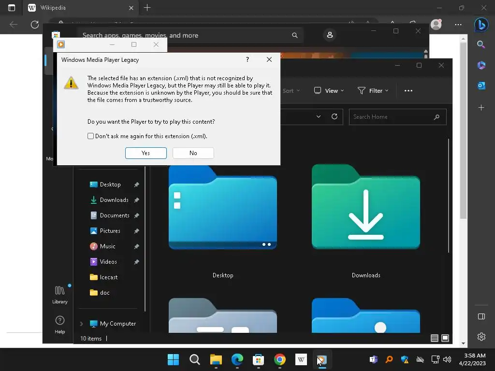The height and width of the screenshot is (371, 495).
Task: Select Desktop in the navigation pane
Action: point(110,185)
